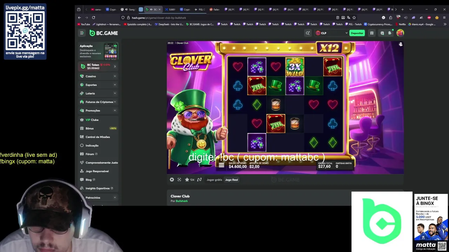The image size is (449, 252).
Task: Expand Futuros de Criptomoedas section
Action: pyautogui.click(x=115, y=102)
